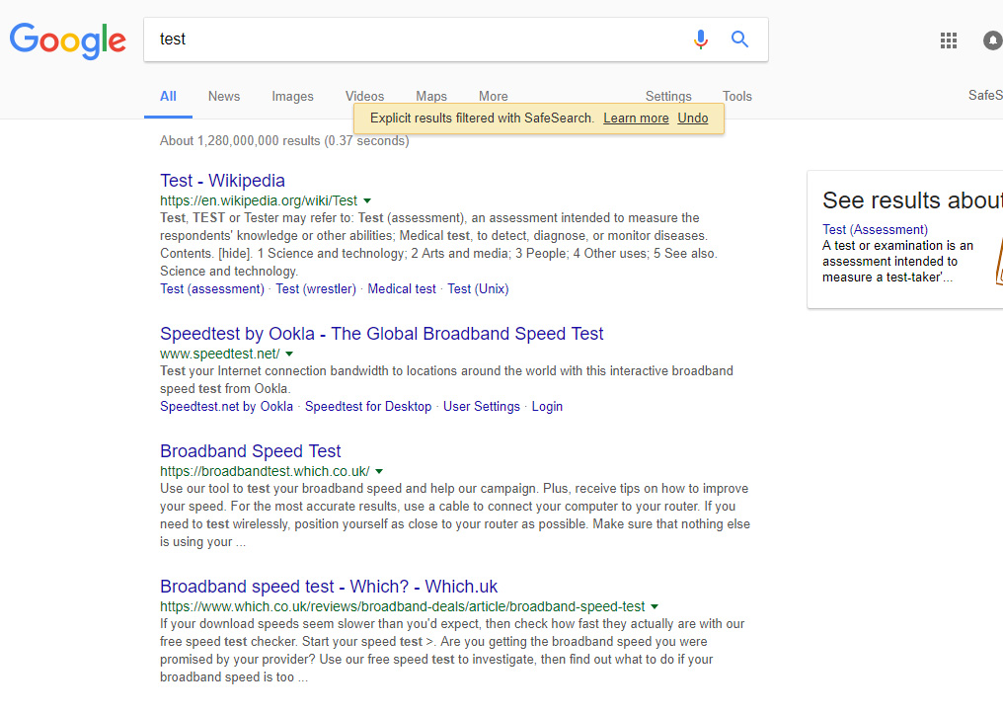Open the Test (Assessment) panel link
This screenshot has height=714, width=1003.
tap(875, 230)
